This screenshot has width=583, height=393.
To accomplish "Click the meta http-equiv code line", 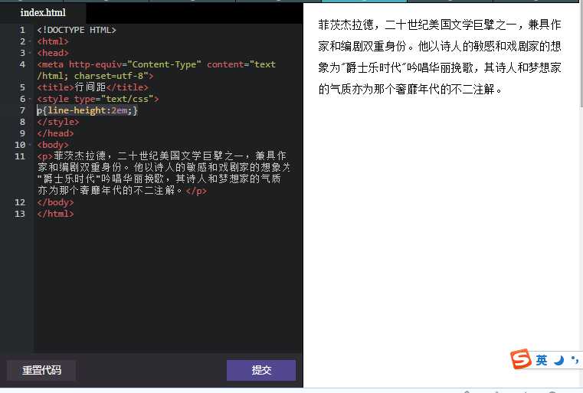I will click(156, 64).
